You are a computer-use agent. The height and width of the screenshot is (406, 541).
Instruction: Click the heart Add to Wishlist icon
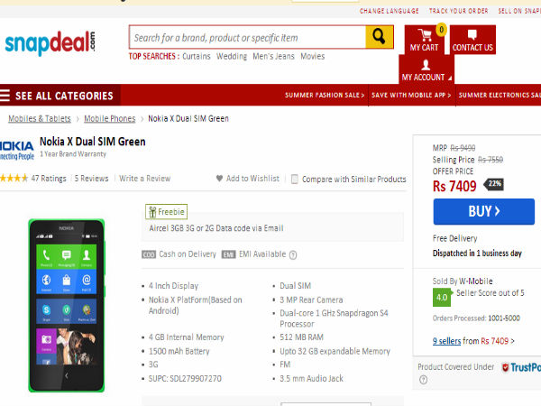[219, 179]
